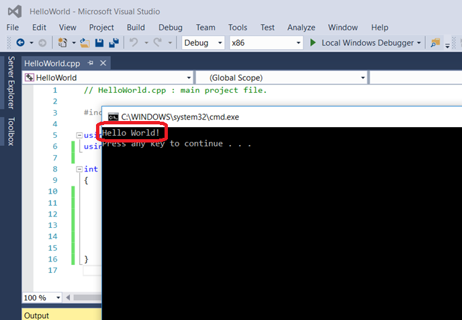Viewport: 462px width, 320px height.
Task: Click line number 17 in the gutter
Action: coord(53,270)
